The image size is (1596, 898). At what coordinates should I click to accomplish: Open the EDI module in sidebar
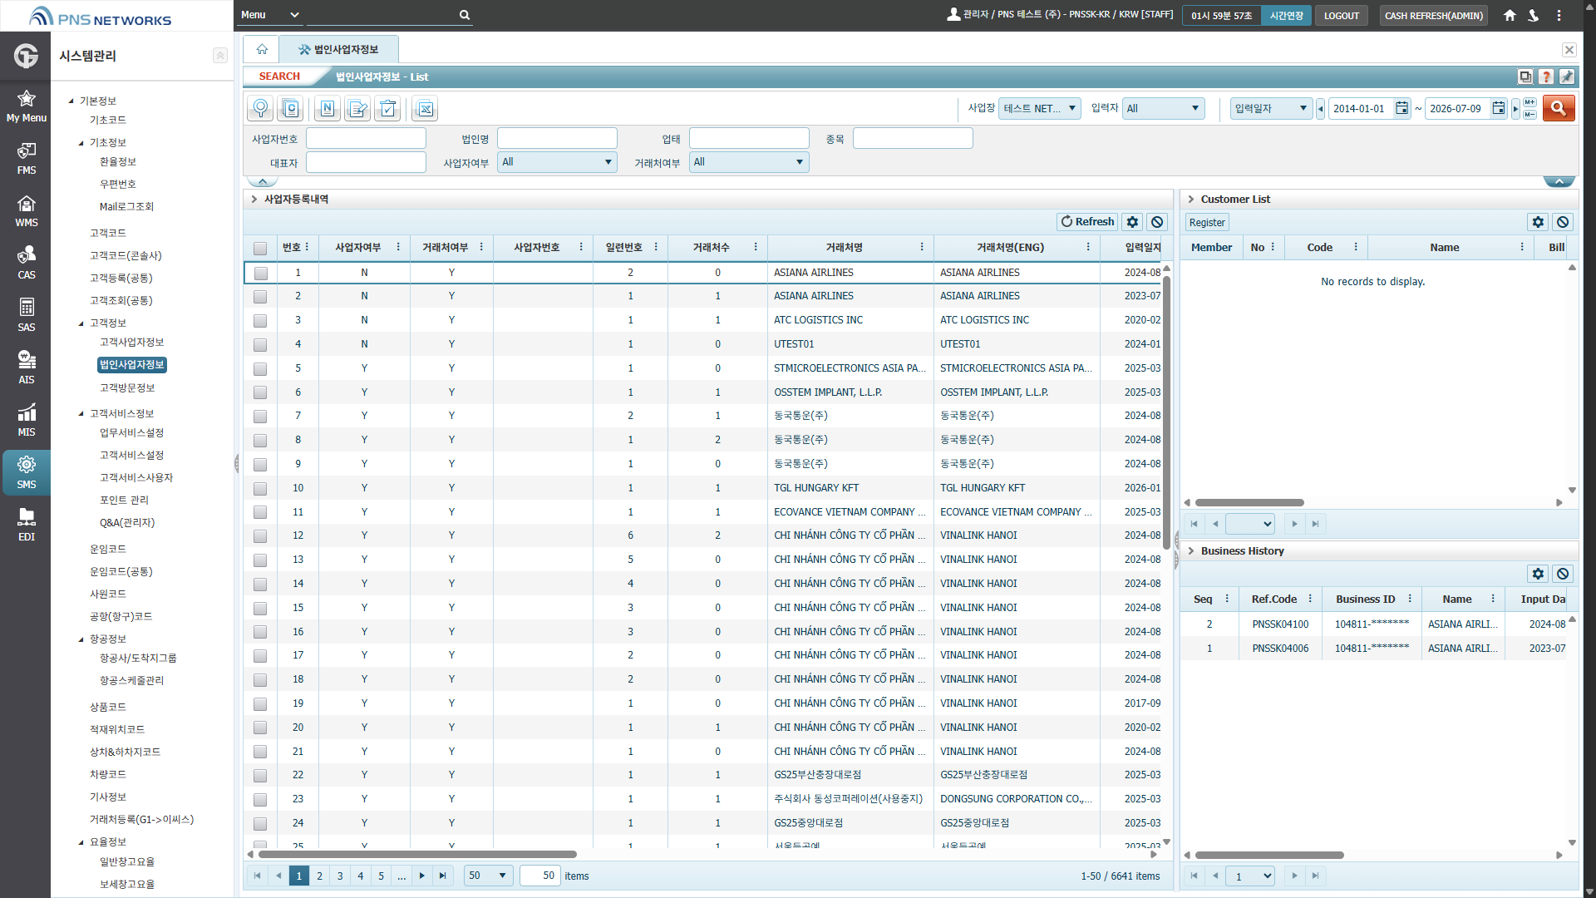pos(26,525)
